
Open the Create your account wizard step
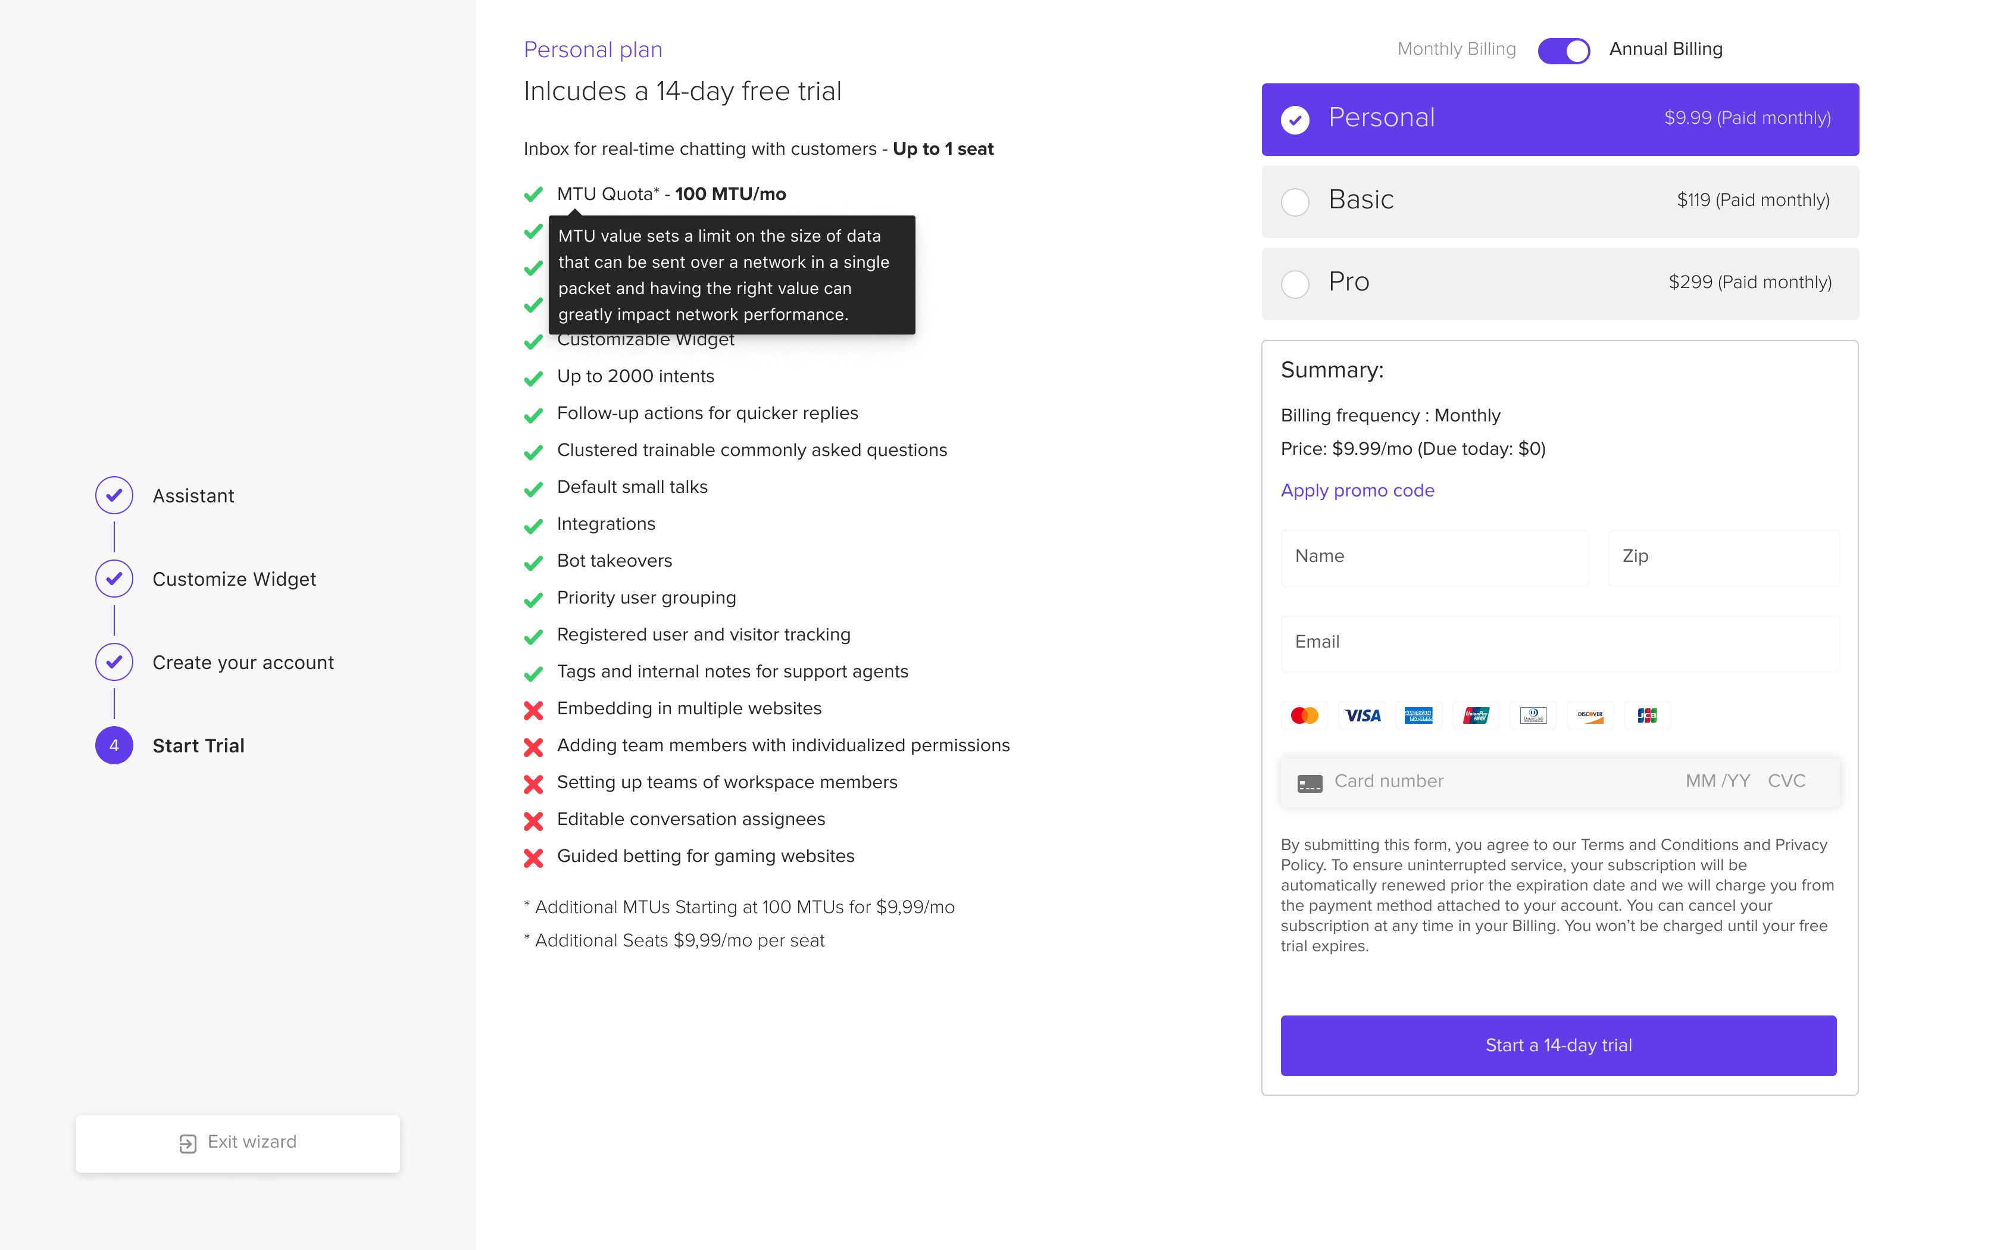point(243,663)
